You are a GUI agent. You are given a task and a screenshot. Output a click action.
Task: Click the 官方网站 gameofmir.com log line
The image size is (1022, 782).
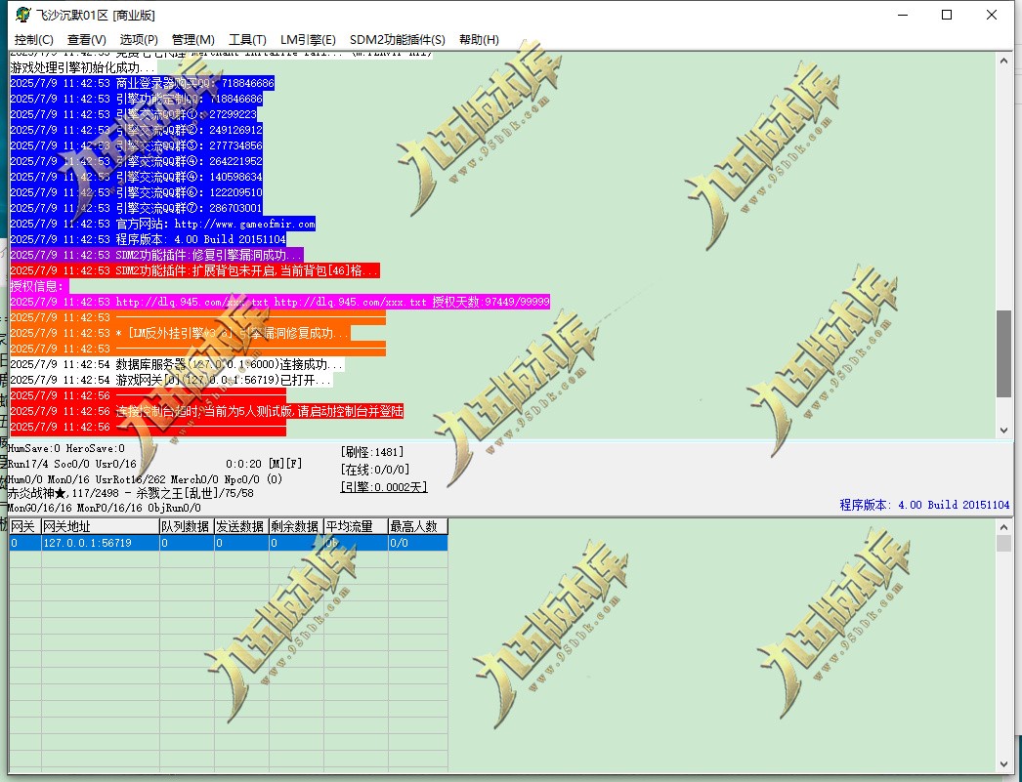tap(163, 224)
